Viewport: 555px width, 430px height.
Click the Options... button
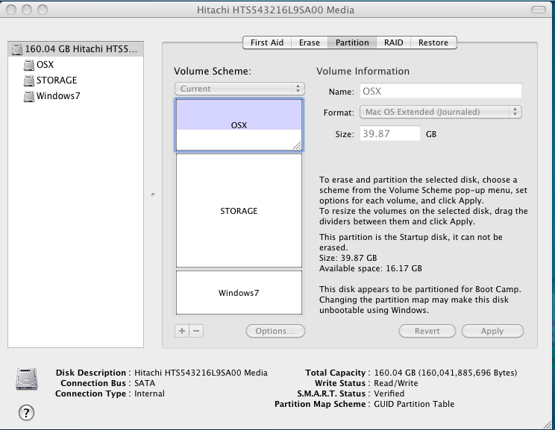pyautogui.click(x=275, y=331)
